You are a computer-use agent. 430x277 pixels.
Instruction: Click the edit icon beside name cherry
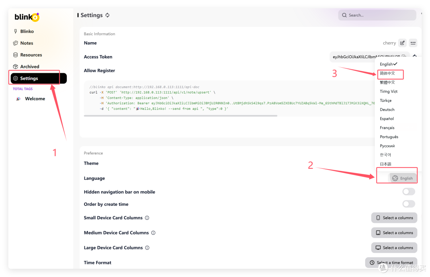pyautogui.click(x=403, y=43)
